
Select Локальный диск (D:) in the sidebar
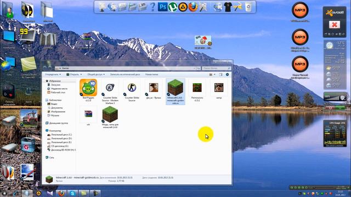59,138
